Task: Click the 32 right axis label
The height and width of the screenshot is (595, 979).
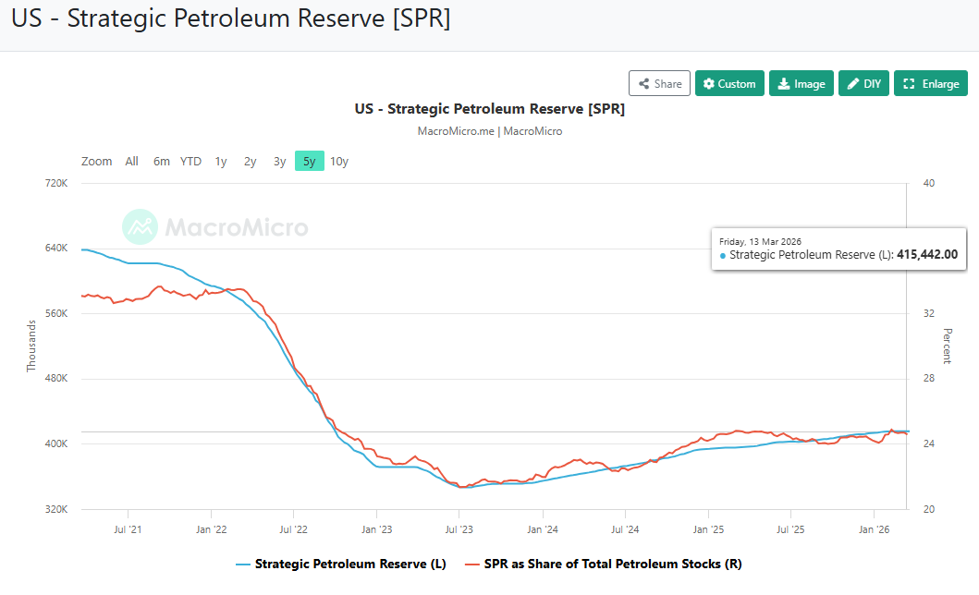Action: (928, 314)
